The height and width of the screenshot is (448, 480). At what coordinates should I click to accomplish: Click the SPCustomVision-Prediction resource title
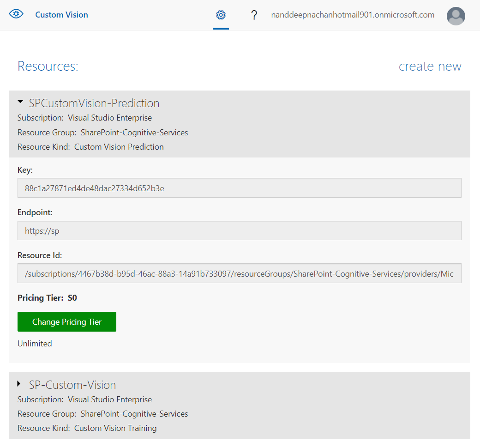[x=94, y=103]
